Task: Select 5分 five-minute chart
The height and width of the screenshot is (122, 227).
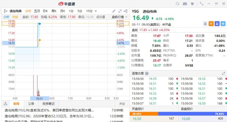Action: pyautogui.click(x=80, y=11)
